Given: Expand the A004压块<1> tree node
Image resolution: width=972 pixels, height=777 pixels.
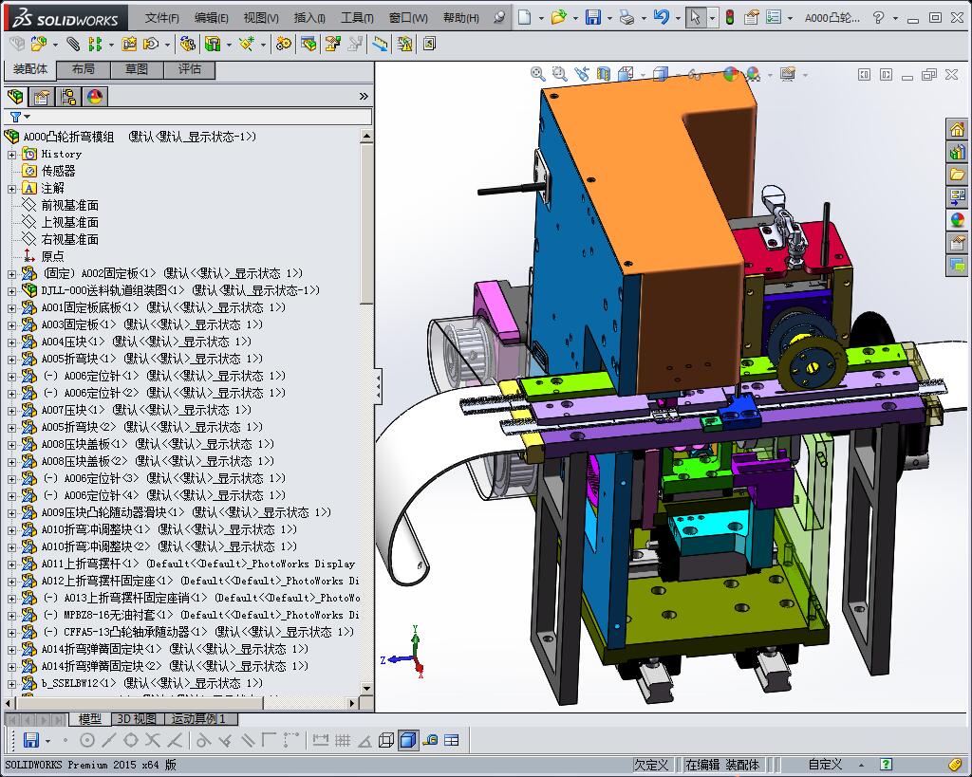Looking at the screenshot, I should click(x=11, y=342).
